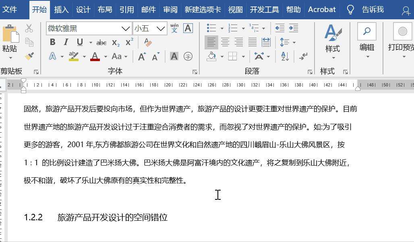This screenshot has width=414, height=242.
Task: Click heading 1.2.2 旅游产品开发设计的空间错位
Action: [95, 217]
